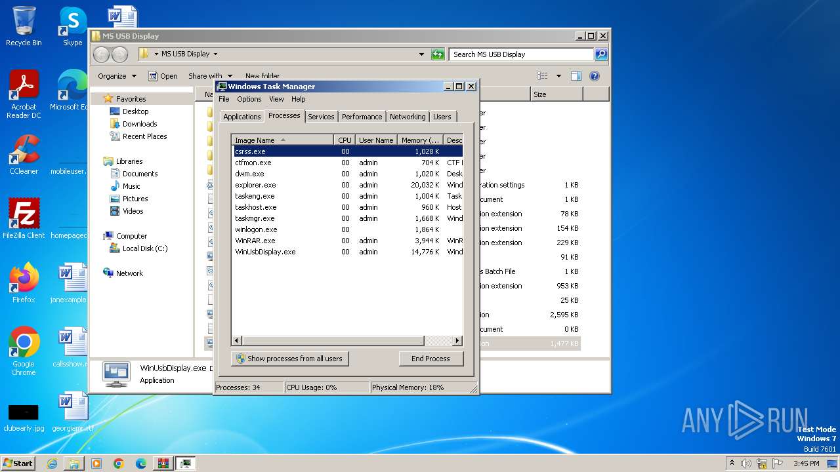The height and width of the screenshot is (472, 840).
Task: Expand the Organize dropdown in Explorer
Action: 117,76
